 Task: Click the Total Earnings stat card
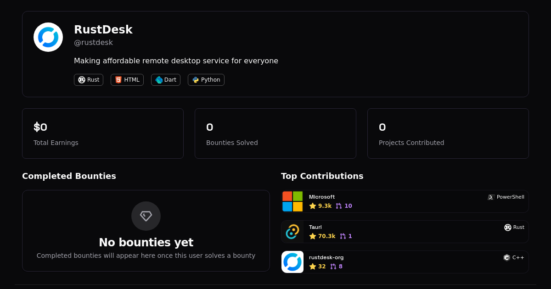click(103, 133)
